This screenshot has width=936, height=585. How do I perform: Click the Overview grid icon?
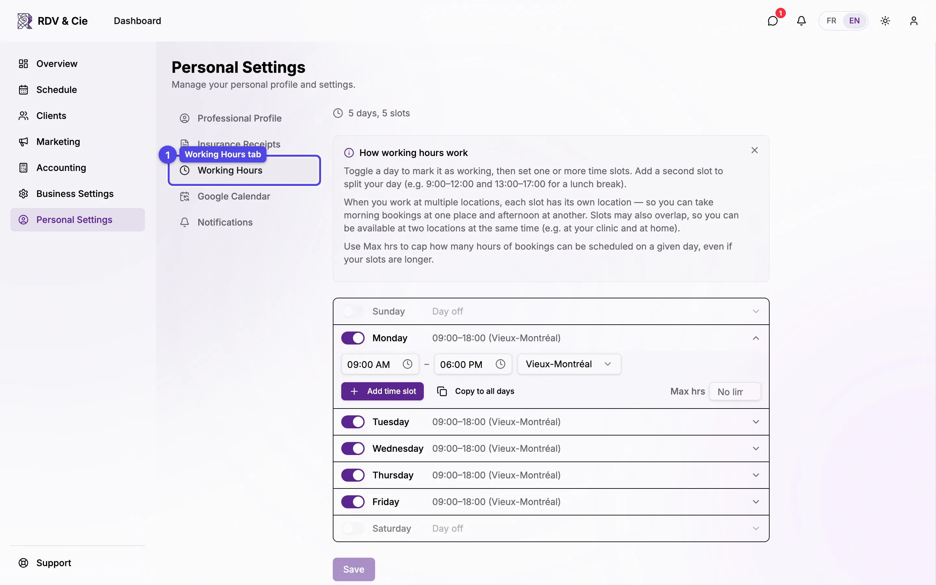tap(24, 64)
